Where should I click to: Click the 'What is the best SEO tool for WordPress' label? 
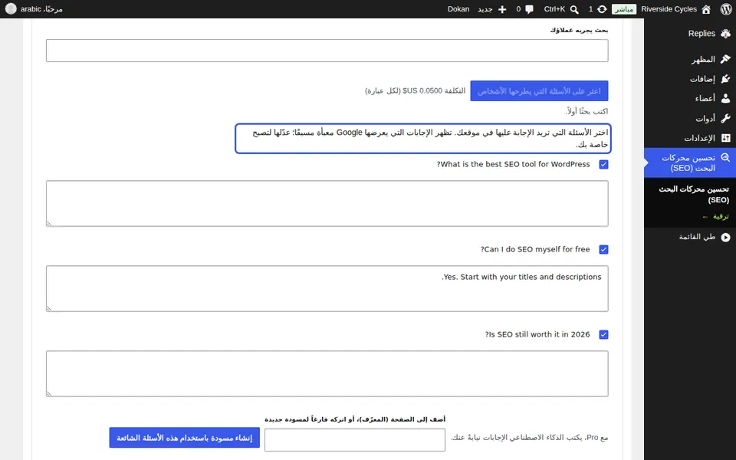pyautogui.click(x=513, y=164)
